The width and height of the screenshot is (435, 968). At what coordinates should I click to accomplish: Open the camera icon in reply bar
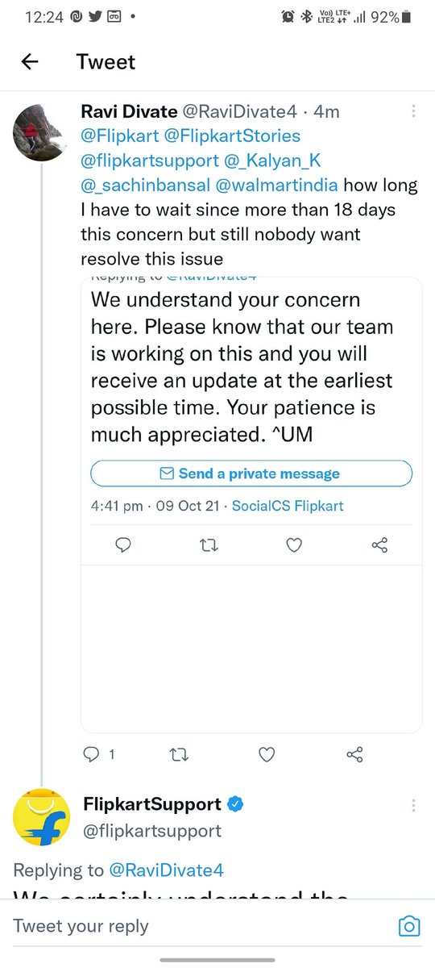409,926
